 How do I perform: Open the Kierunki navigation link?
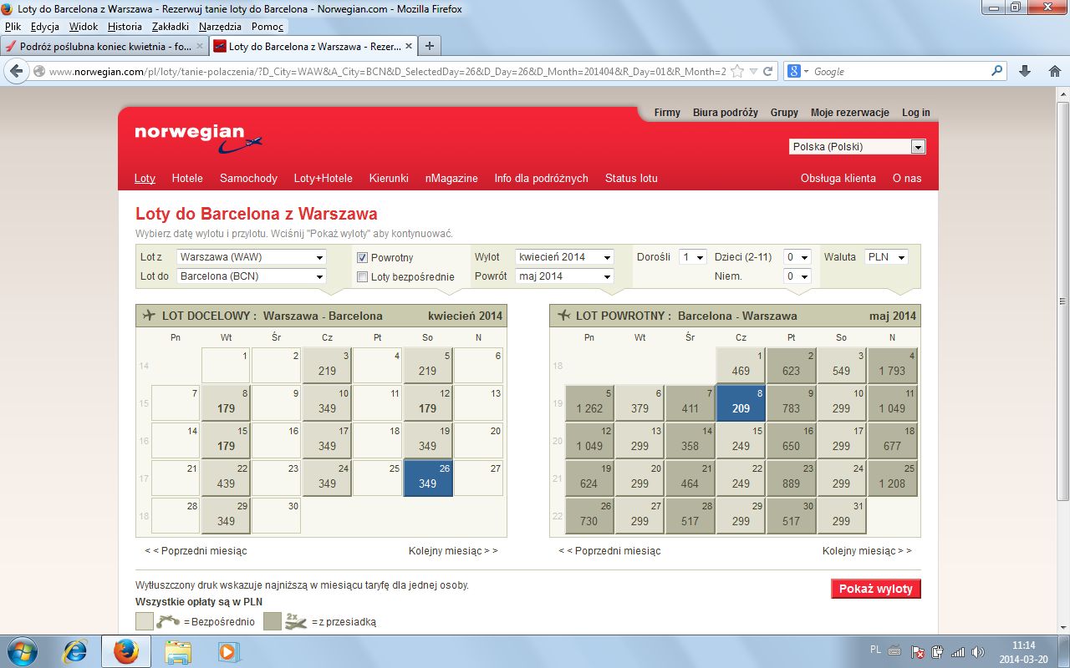pos(389,178)
